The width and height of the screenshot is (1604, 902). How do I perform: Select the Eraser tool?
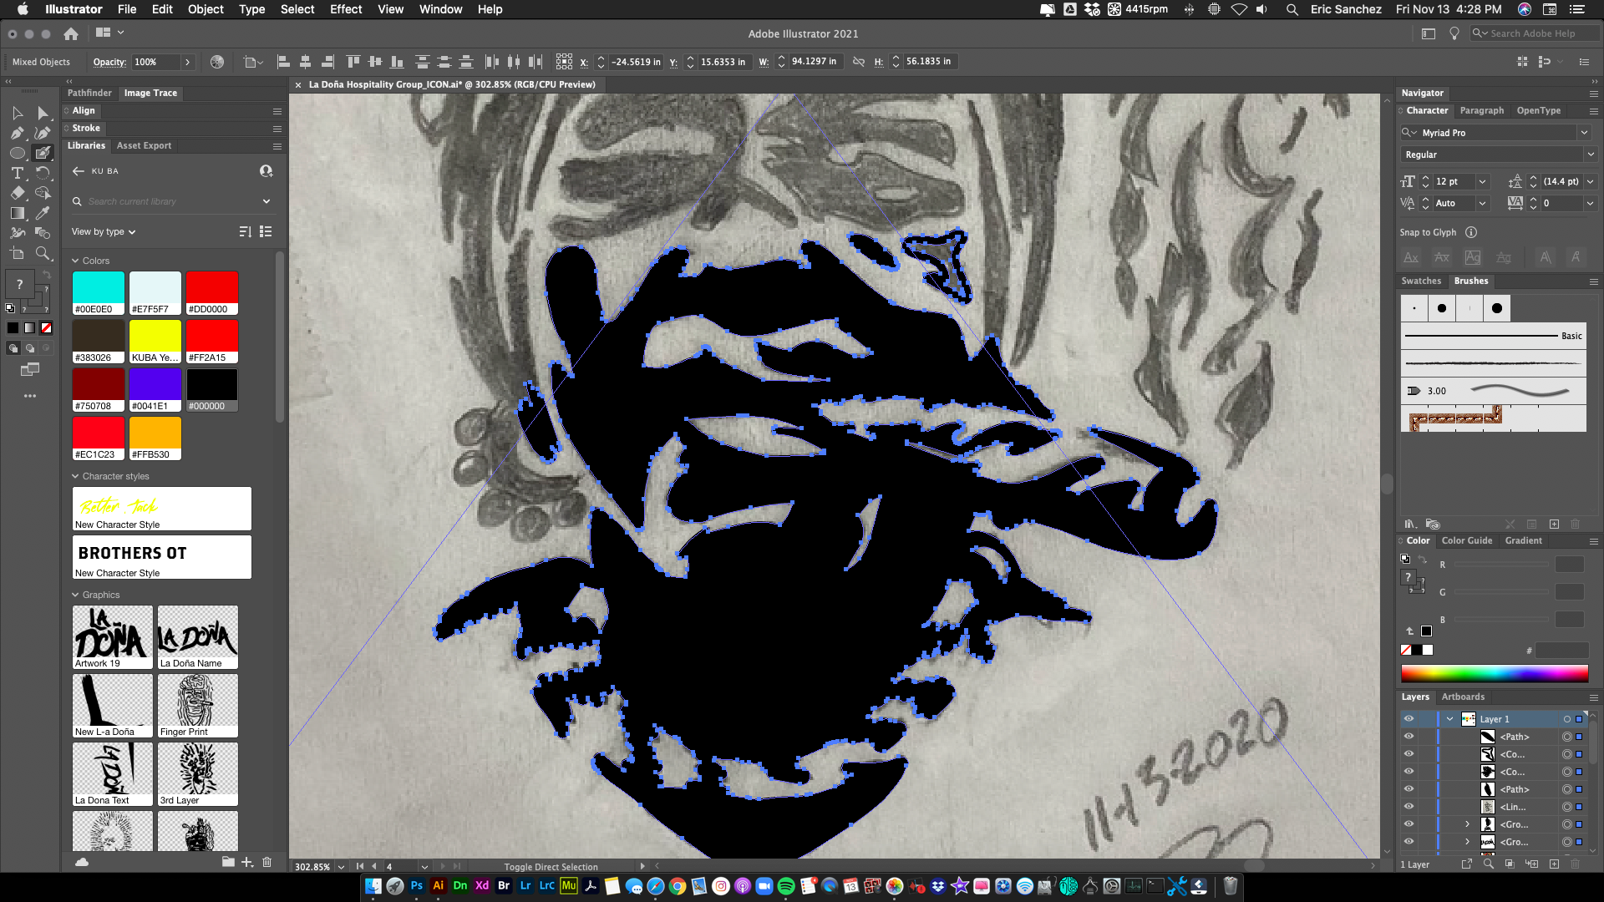click(17, 193)
